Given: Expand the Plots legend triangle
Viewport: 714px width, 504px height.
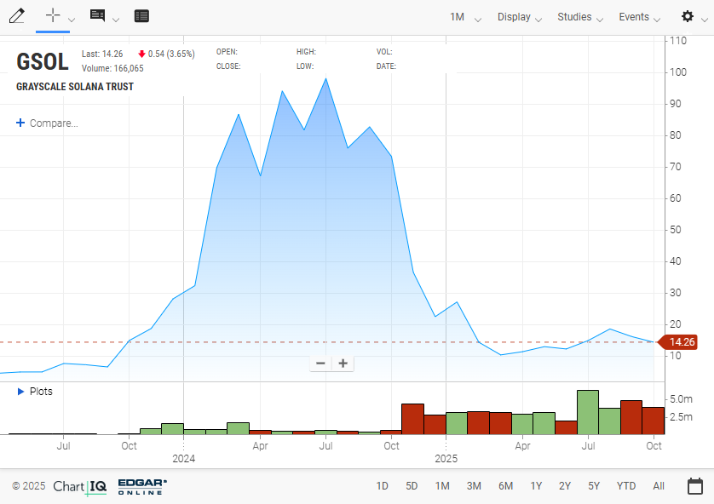Looking at the screenshot, I should point(20,391).
